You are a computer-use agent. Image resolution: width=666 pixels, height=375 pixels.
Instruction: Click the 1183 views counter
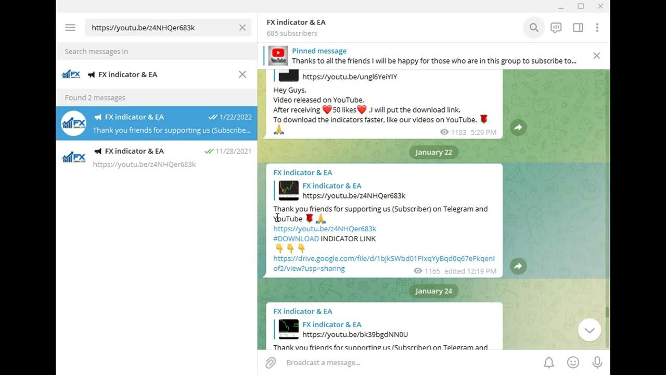[453, 132]
